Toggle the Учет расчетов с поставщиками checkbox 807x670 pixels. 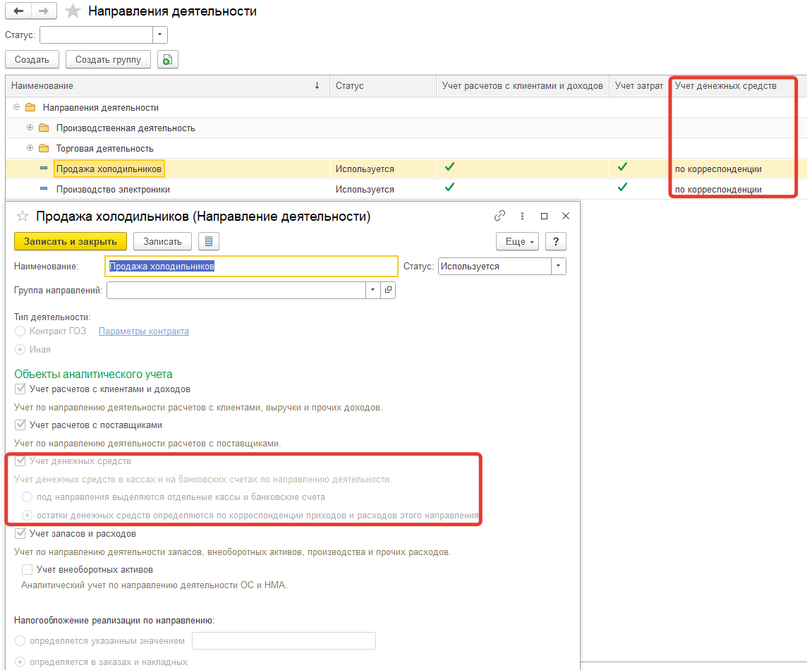tap(20, 425)
